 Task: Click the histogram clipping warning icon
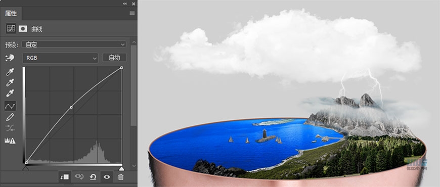point(10,141)
